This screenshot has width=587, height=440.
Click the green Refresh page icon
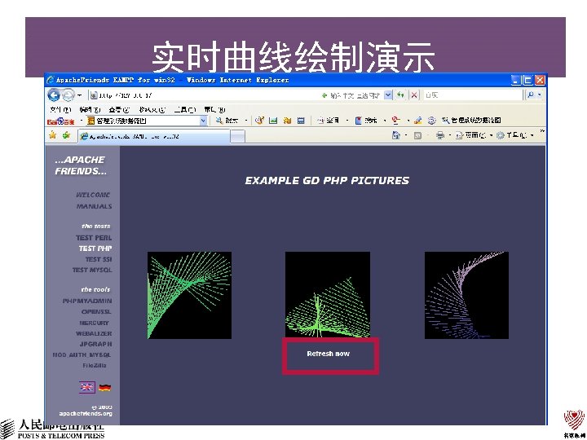tap(400, 95)
